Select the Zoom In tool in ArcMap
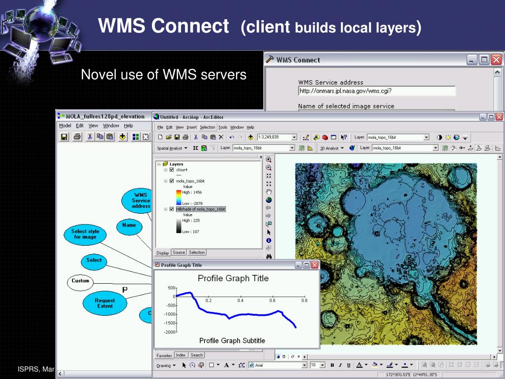The height and width of the screenshot is (379, 505). (x=269, y=159)
